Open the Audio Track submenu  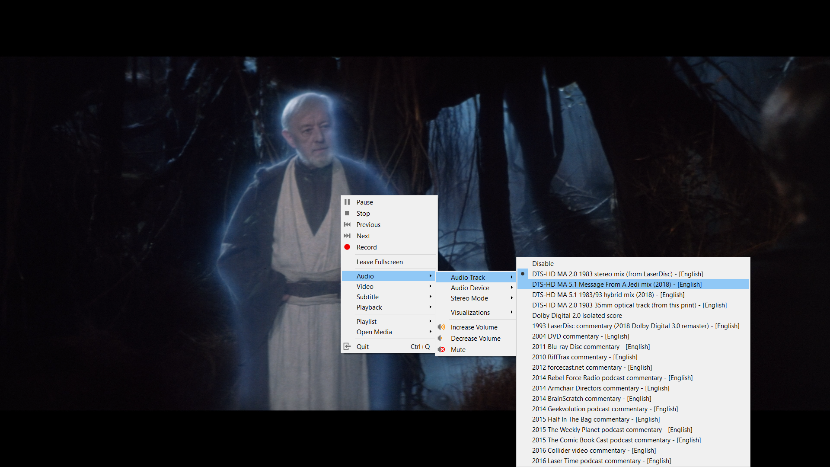(476, 277)
